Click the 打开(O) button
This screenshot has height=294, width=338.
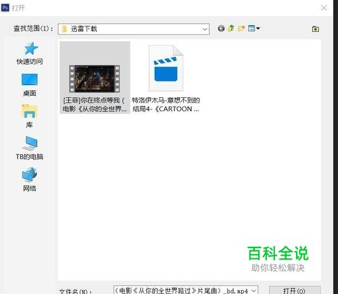point(295,291)
